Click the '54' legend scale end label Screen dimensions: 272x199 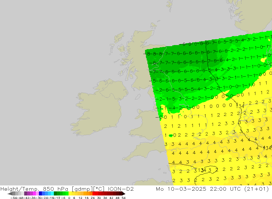(x=123, y=198)
